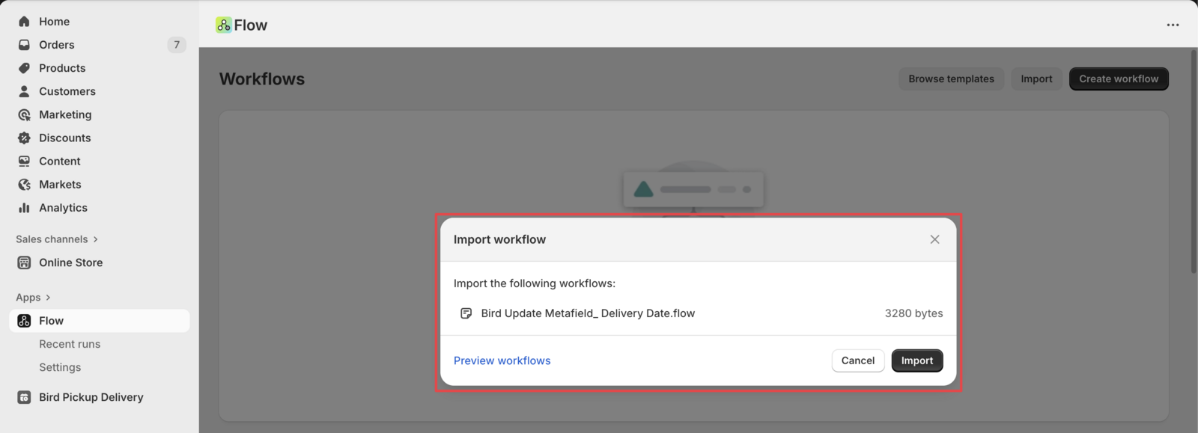Click the Import button in dialog
Image resolution: width=1198 pixels, height=433 pixels.
(917, 360)
